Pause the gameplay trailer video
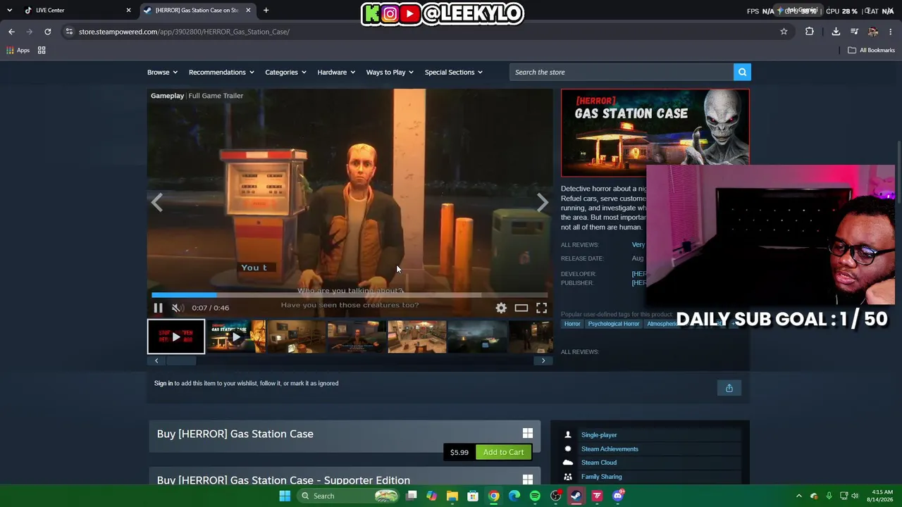 click(x=158, y=308)
